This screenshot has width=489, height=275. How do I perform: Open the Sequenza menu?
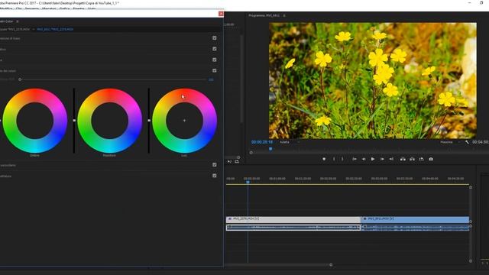(x=32, y=8)
